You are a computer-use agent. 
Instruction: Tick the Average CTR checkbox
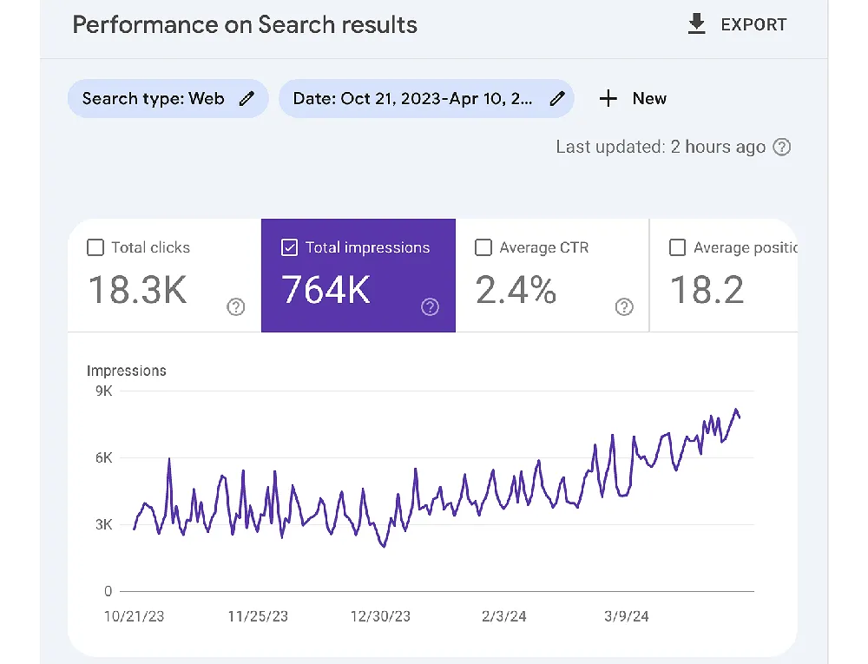pos(483,248)
